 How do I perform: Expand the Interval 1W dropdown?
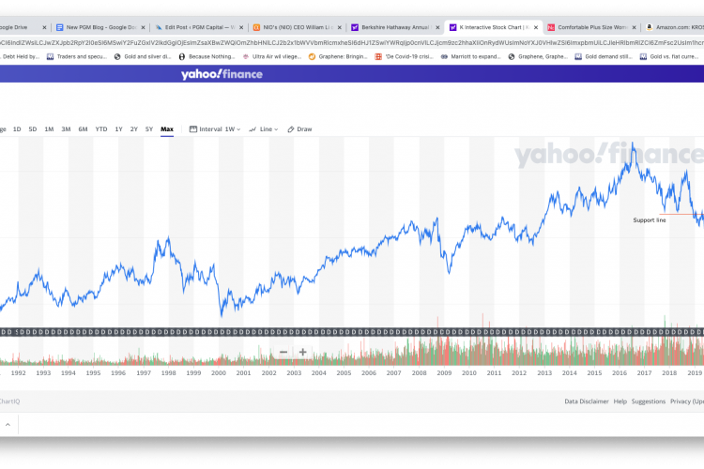pos(215,129)
